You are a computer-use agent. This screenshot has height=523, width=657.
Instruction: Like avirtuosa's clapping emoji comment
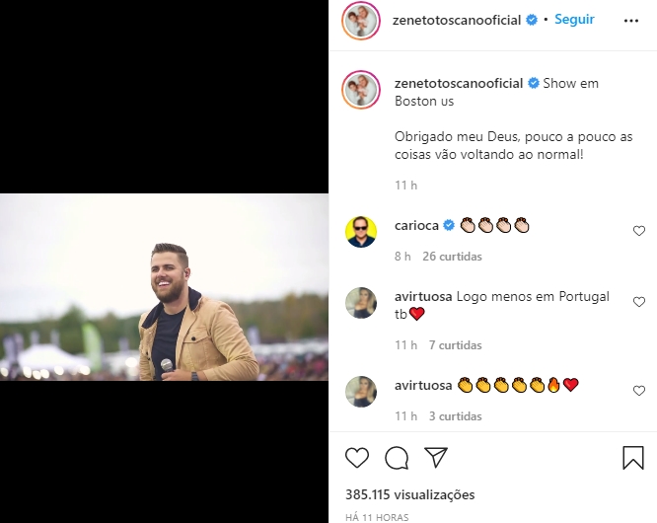(639, 391)
